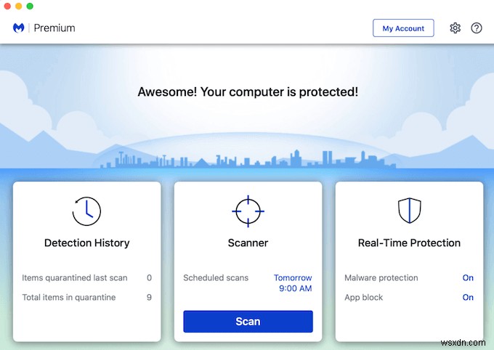494x350 pixels.
Task: Open the settings gear icon
Action: (x=455, y=28)
